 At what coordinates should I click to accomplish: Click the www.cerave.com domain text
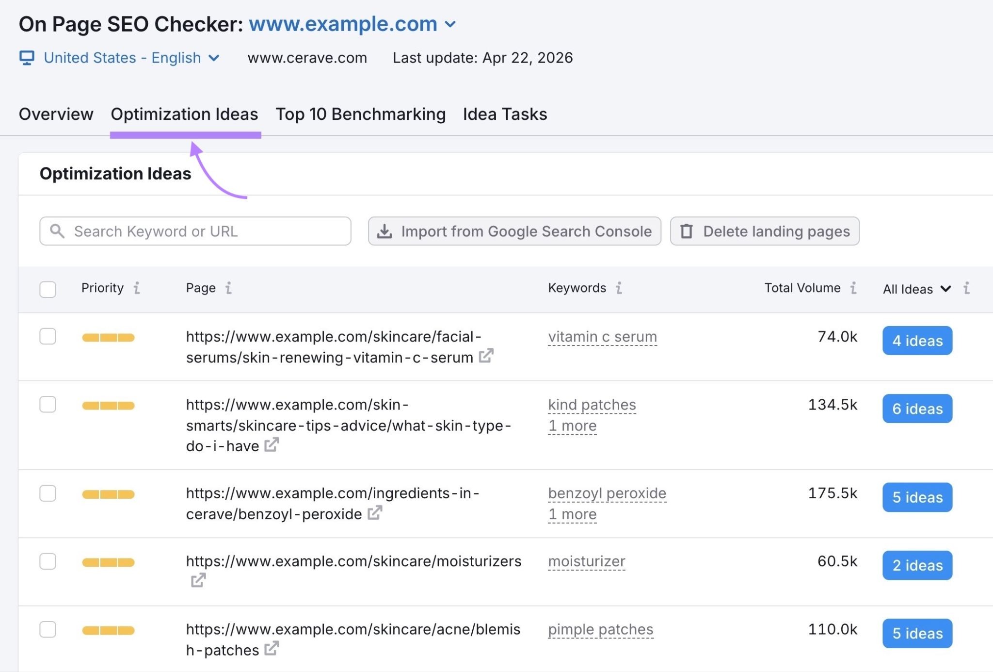pos(307,58)
